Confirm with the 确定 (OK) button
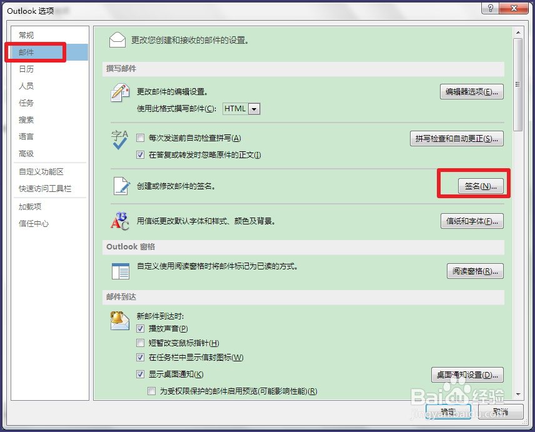The height and width of the screenshot is (432, 535). (448, 412)
